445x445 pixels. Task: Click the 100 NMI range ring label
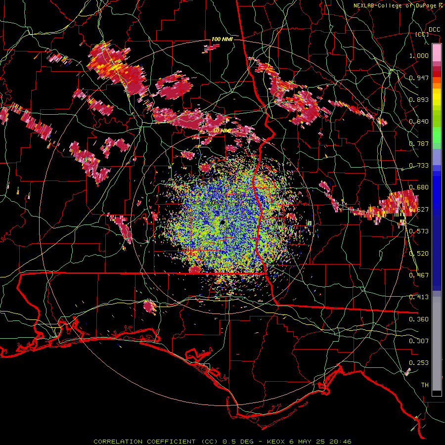tap(222, 39)
